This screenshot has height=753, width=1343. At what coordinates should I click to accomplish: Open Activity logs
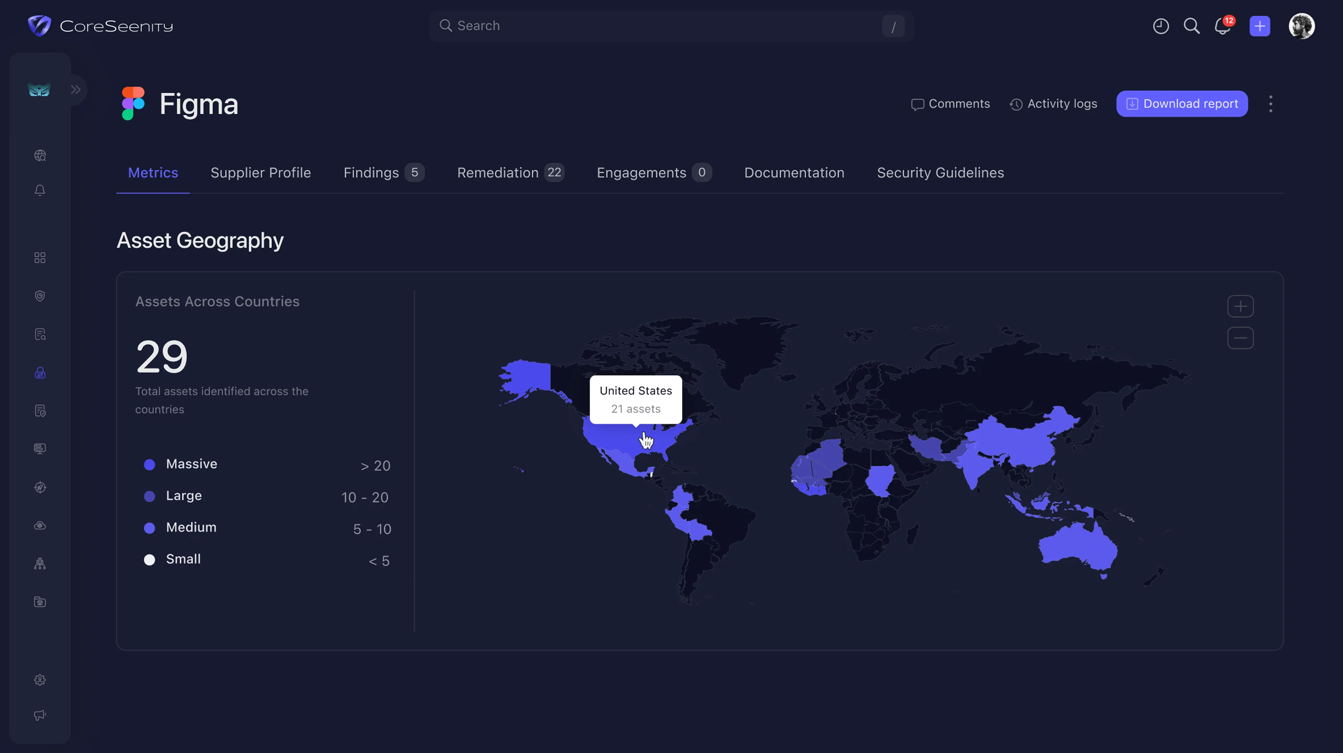[1053, 104]
